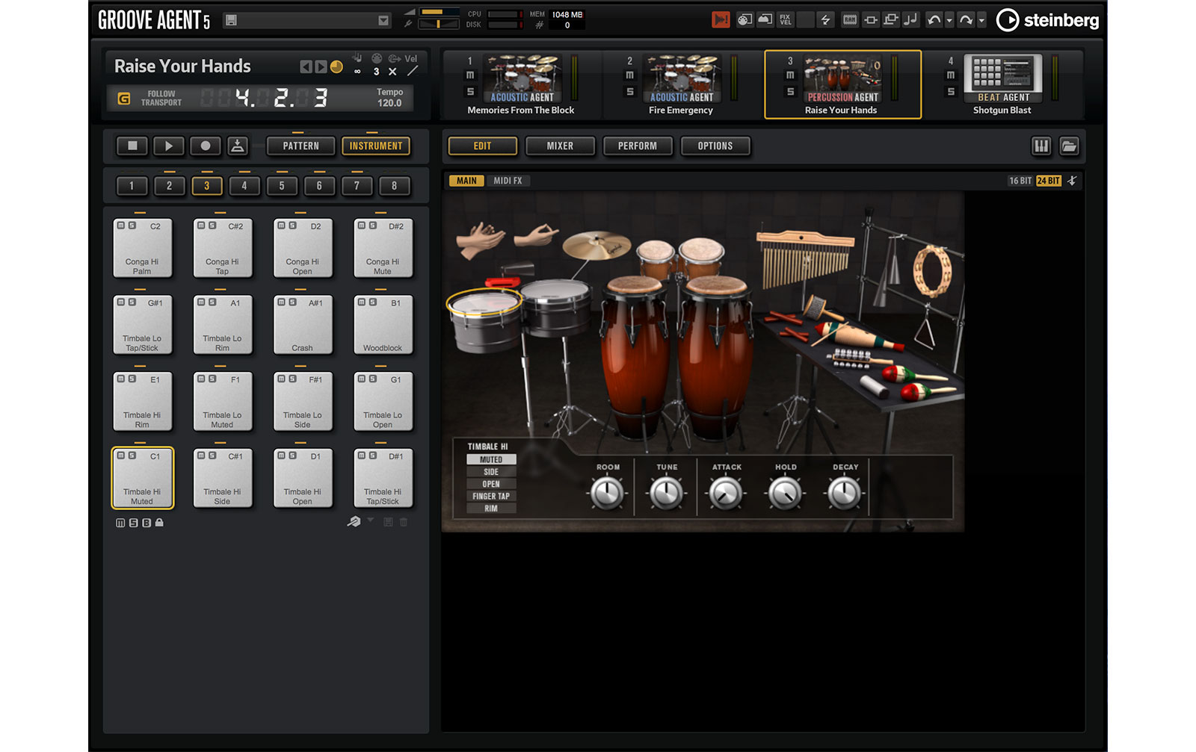The image size is (1196, 752).
Task: Choose FINGER TAP articulation for Timbale Hi
Action: [x=491, y=496]
